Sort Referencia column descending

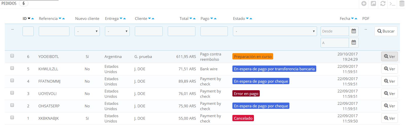click(x=60, y=18)
